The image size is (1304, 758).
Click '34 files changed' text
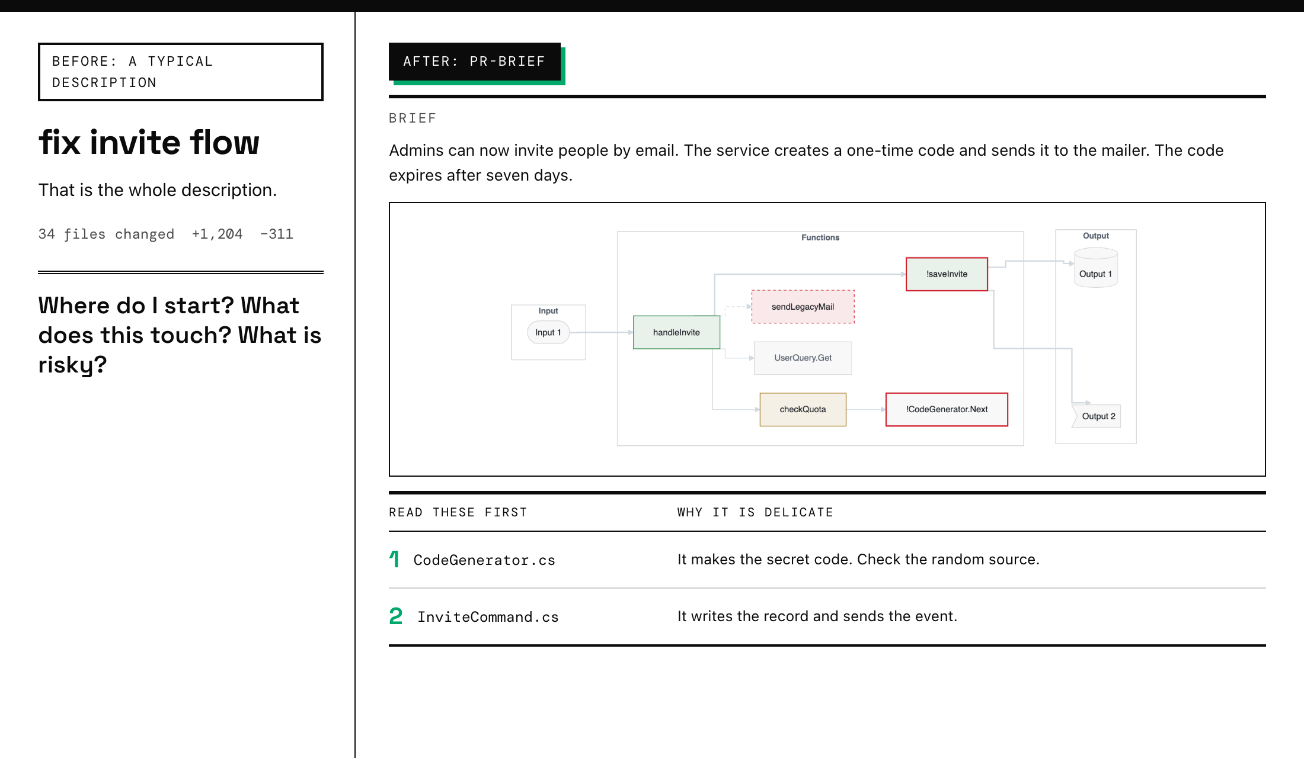pyautogui.click(x=106, y=234)
